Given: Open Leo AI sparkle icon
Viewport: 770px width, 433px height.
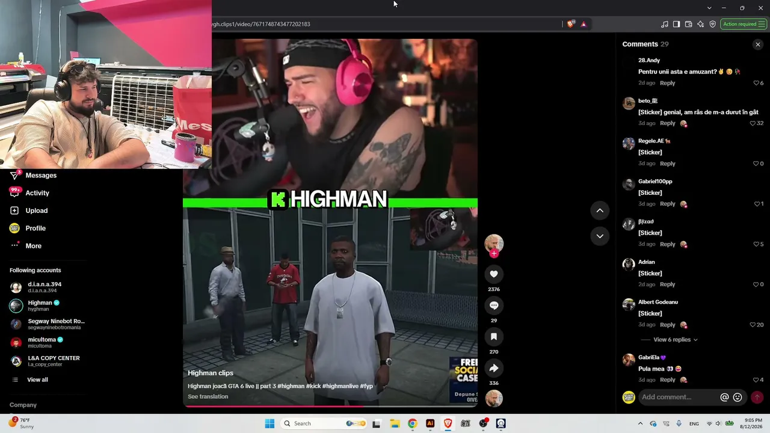Looking at the screenshot, I should click(701, 24).
